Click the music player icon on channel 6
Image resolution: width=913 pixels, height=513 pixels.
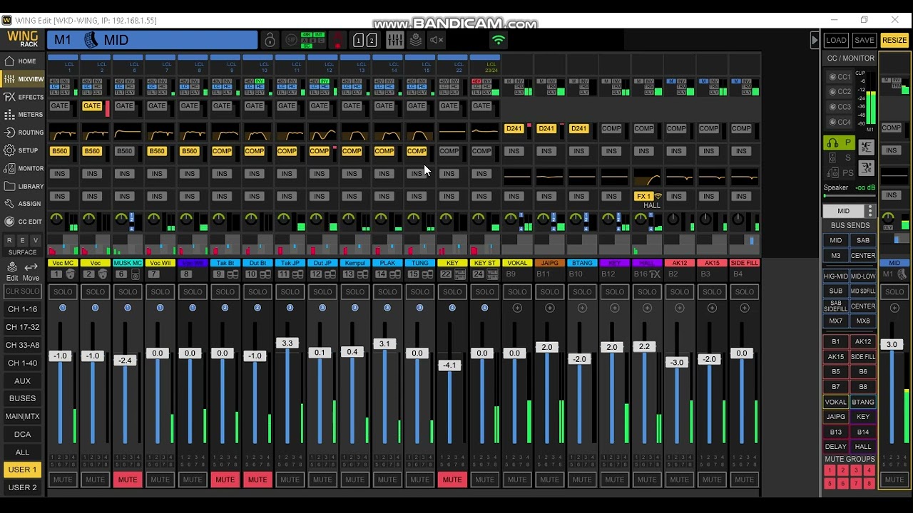click(135, 274)
